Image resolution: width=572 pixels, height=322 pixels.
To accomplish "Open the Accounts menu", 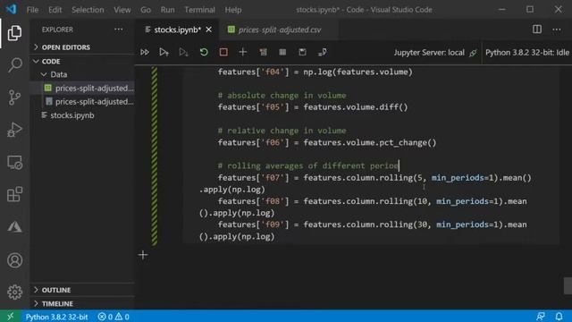I will coord(14,260).
